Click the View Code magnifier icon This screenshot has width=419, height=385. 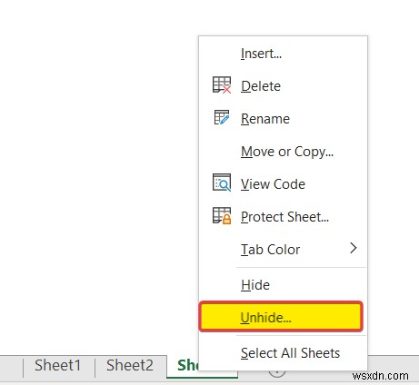[x=222, y=183]
